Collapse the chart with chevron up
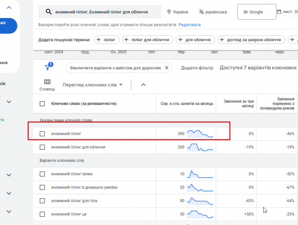Screen dimensions: 298x225 coord(143,84)
